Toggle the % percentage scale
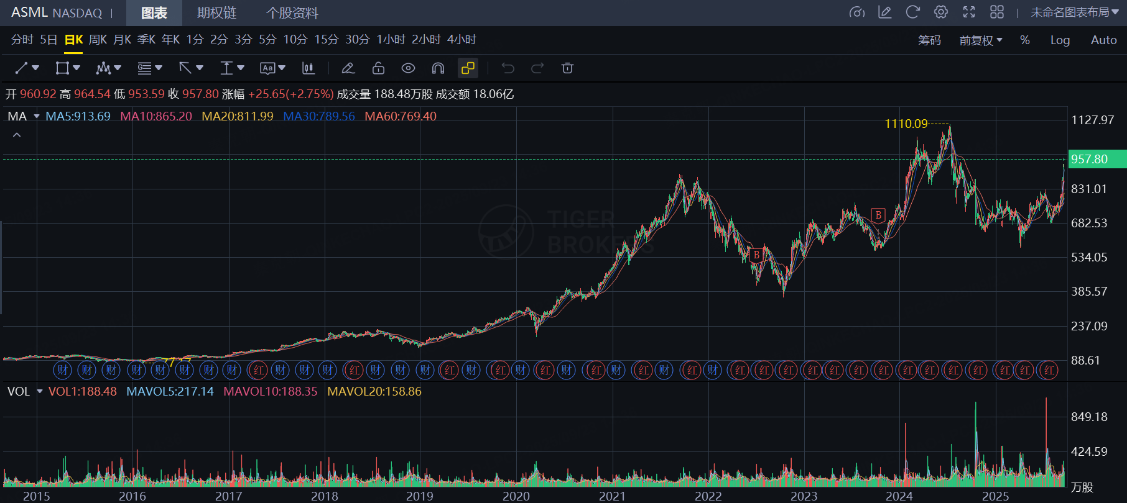The width and height of the screenshot is (1127, 503). point(1024,40)
